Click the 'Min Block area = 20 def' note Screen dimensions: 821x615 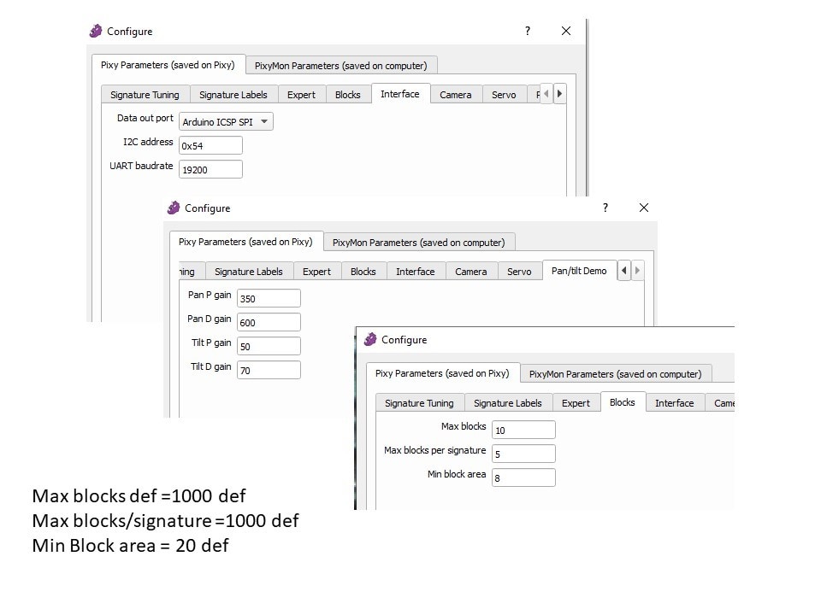click(130, 546)
